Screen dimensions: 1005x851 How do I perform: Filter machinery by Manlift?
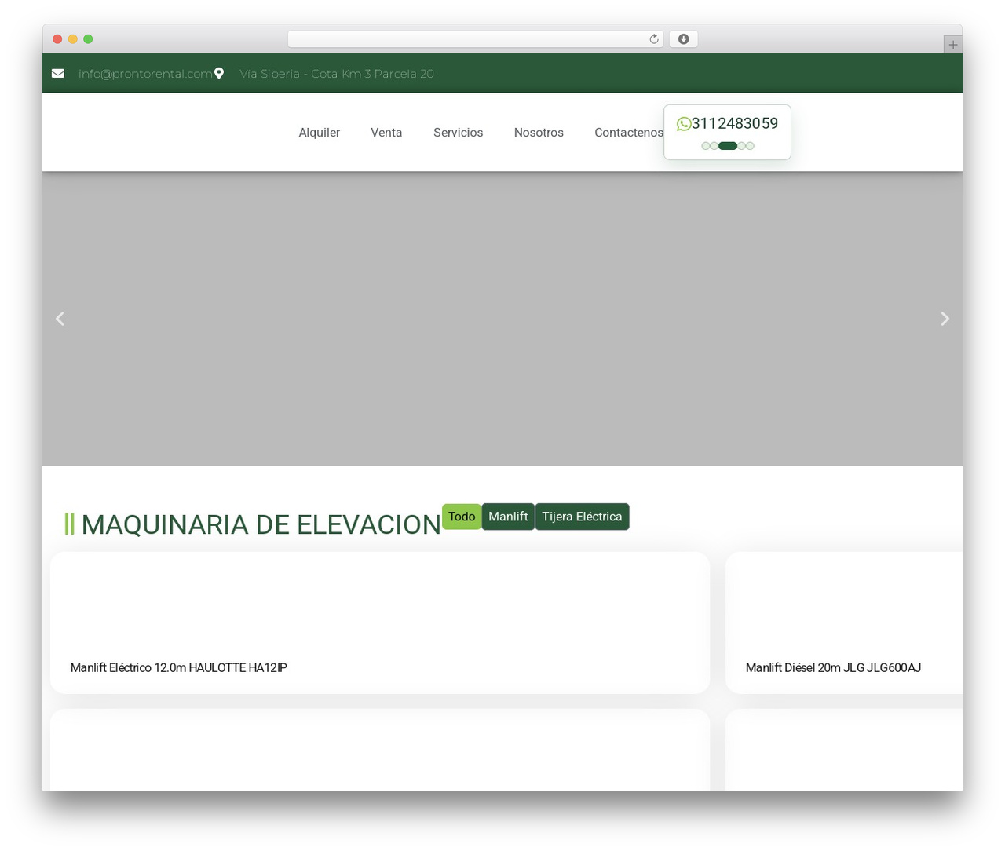click(508, 517)
